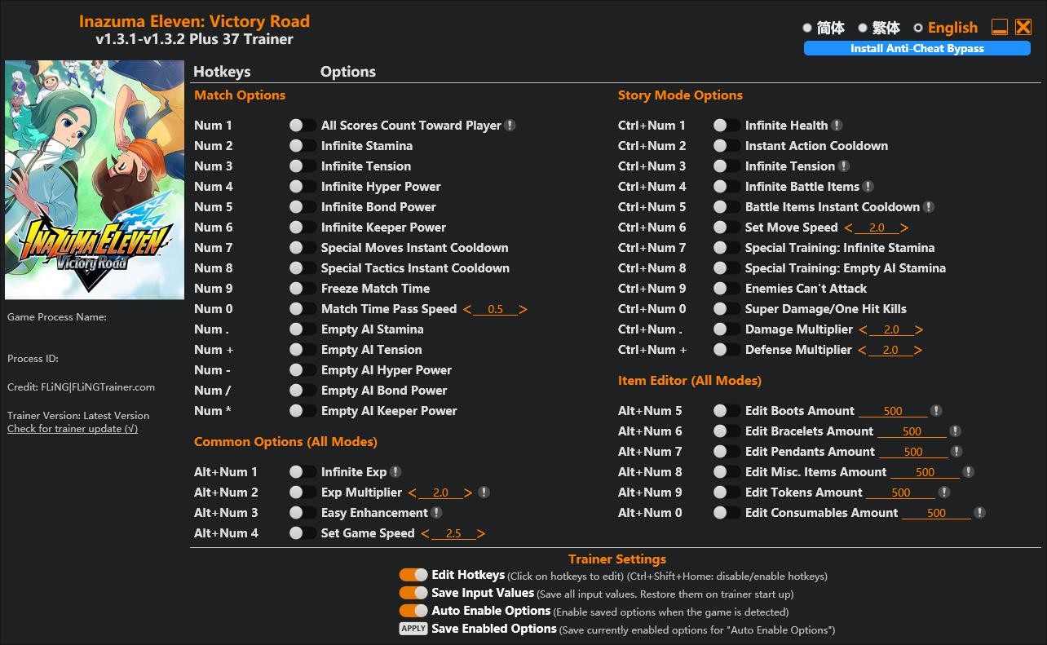
Task: Open Check for trainer update link
Action: point(73,429)
